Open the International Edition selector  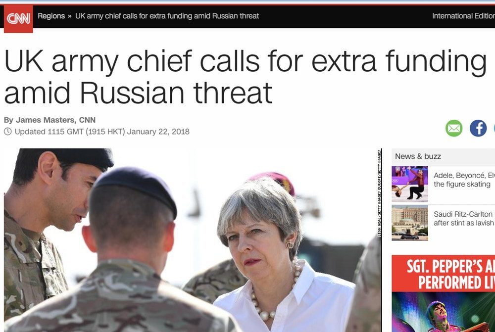(463, 16)
